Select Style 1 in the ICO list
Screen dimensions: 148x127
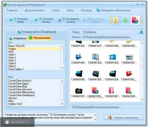point(34,54)
